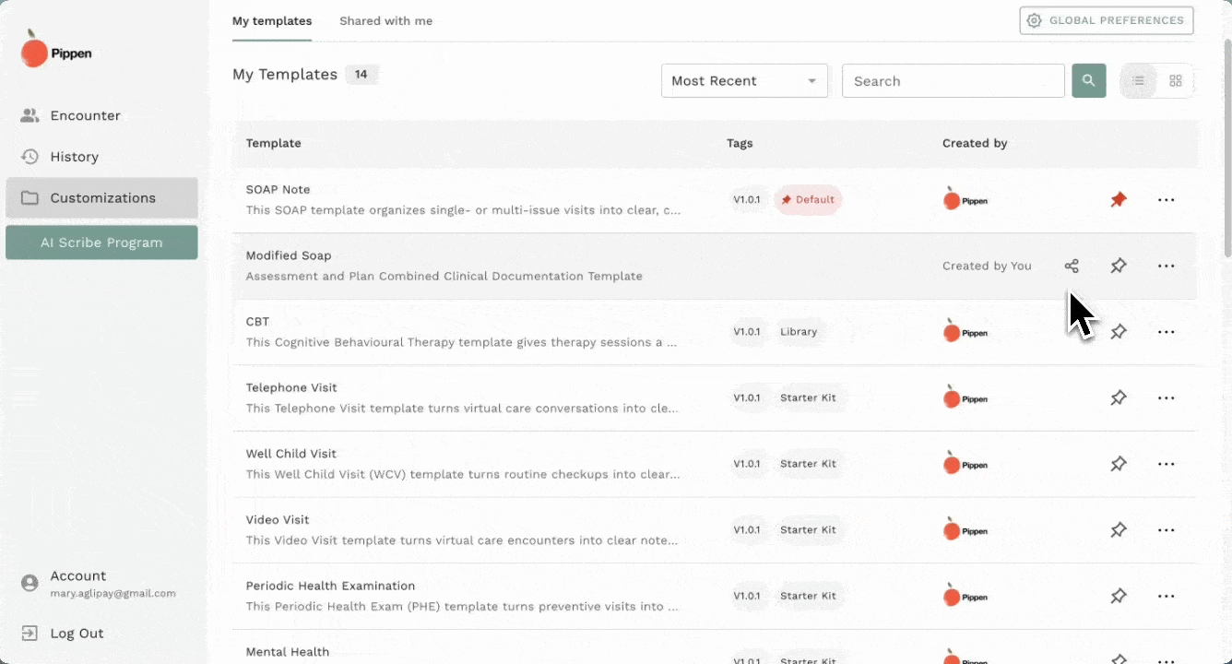Viewport: 1232px width, 664px height.
Task: Click the AI Scribe Program button
Action: coord(101,243)
